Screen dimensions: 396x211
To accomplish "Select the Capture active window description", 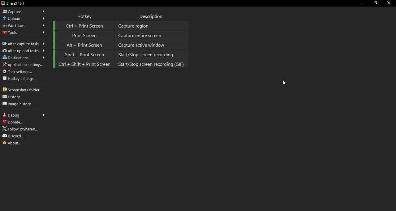I will coord(151,45).
